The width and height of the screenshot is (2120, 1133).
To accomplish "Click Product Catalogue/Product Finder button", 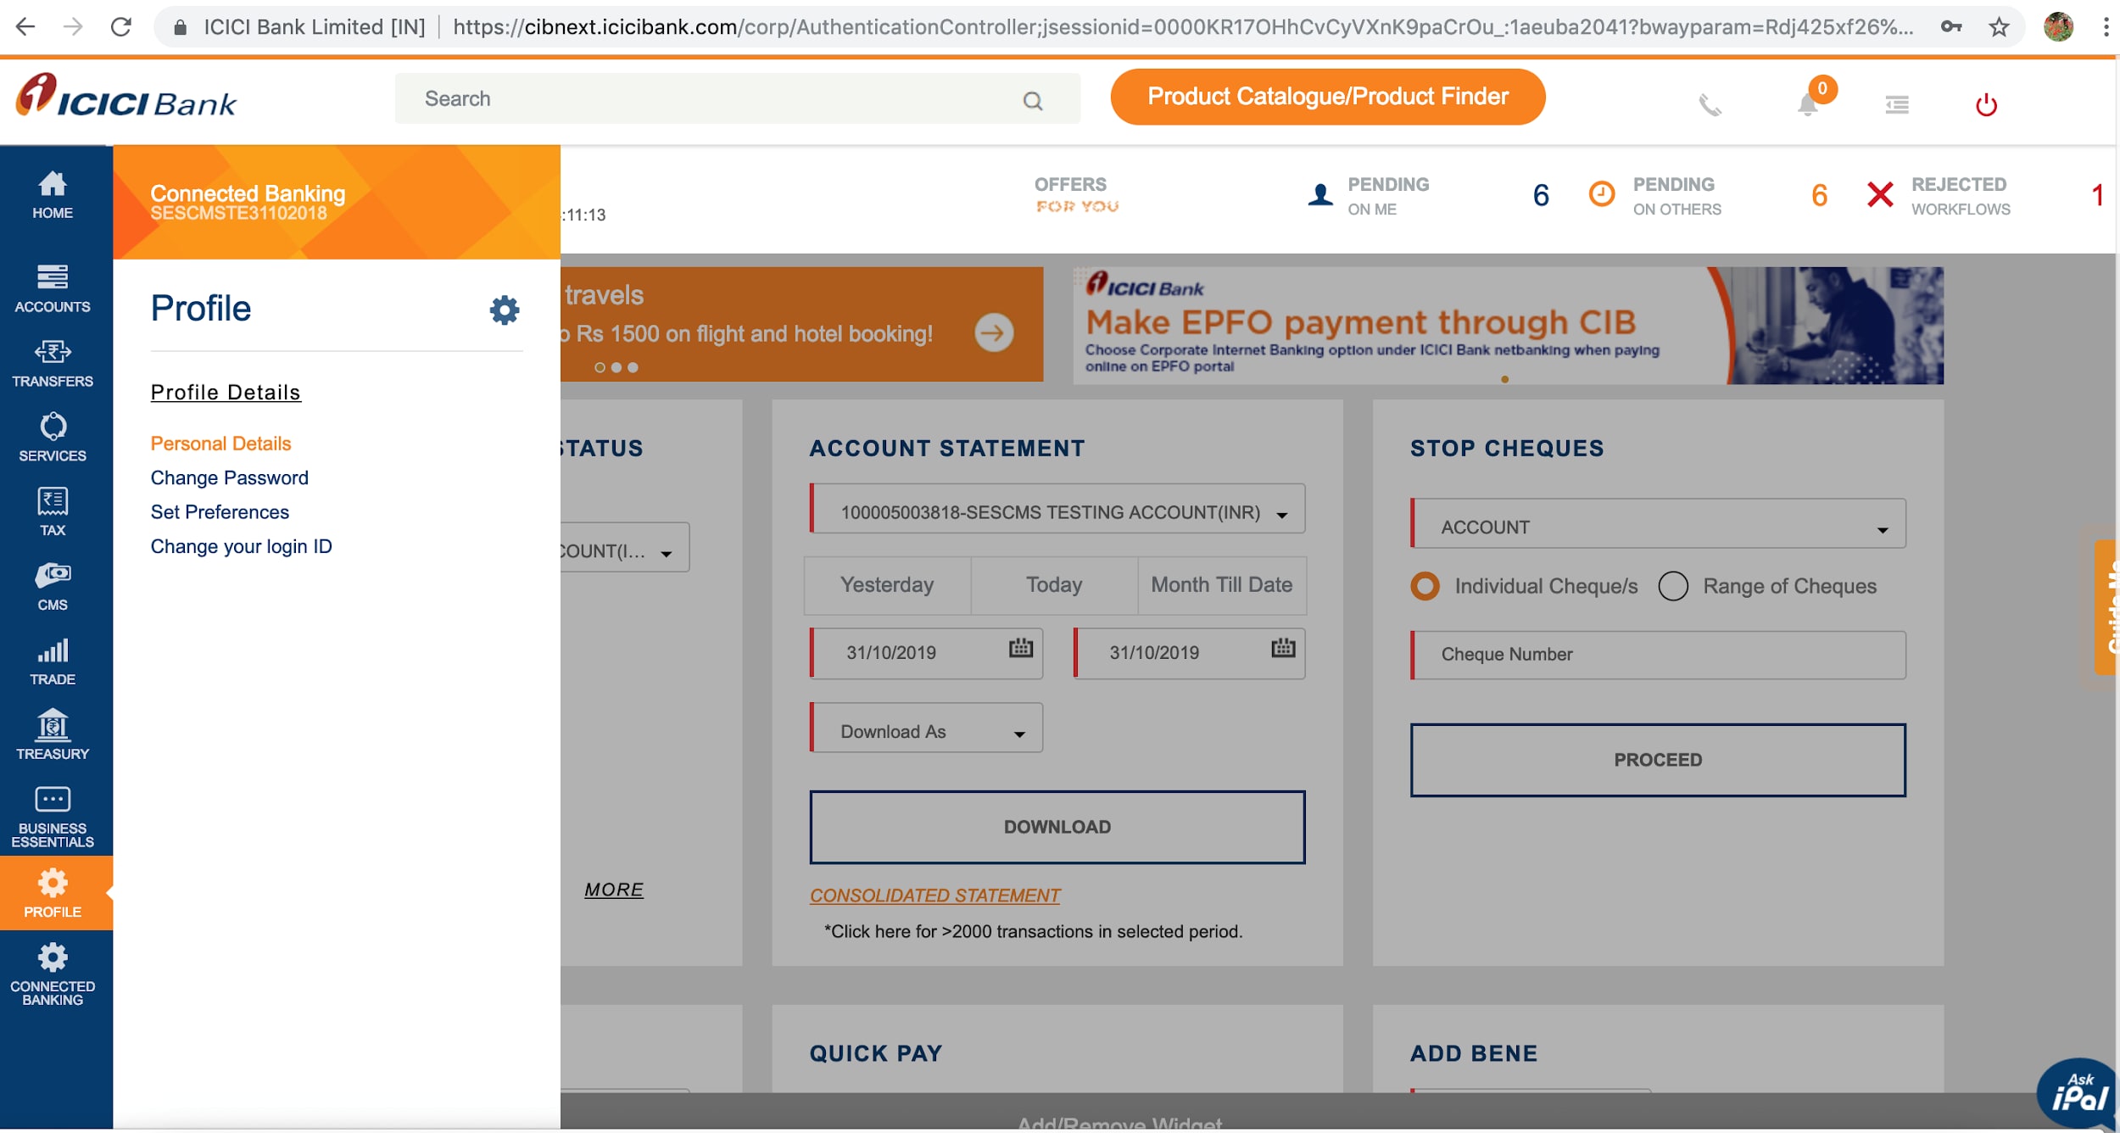I will point(1327,97).
